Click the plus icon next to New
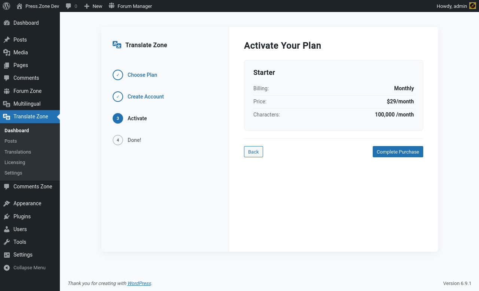 [x=87, y=6]
